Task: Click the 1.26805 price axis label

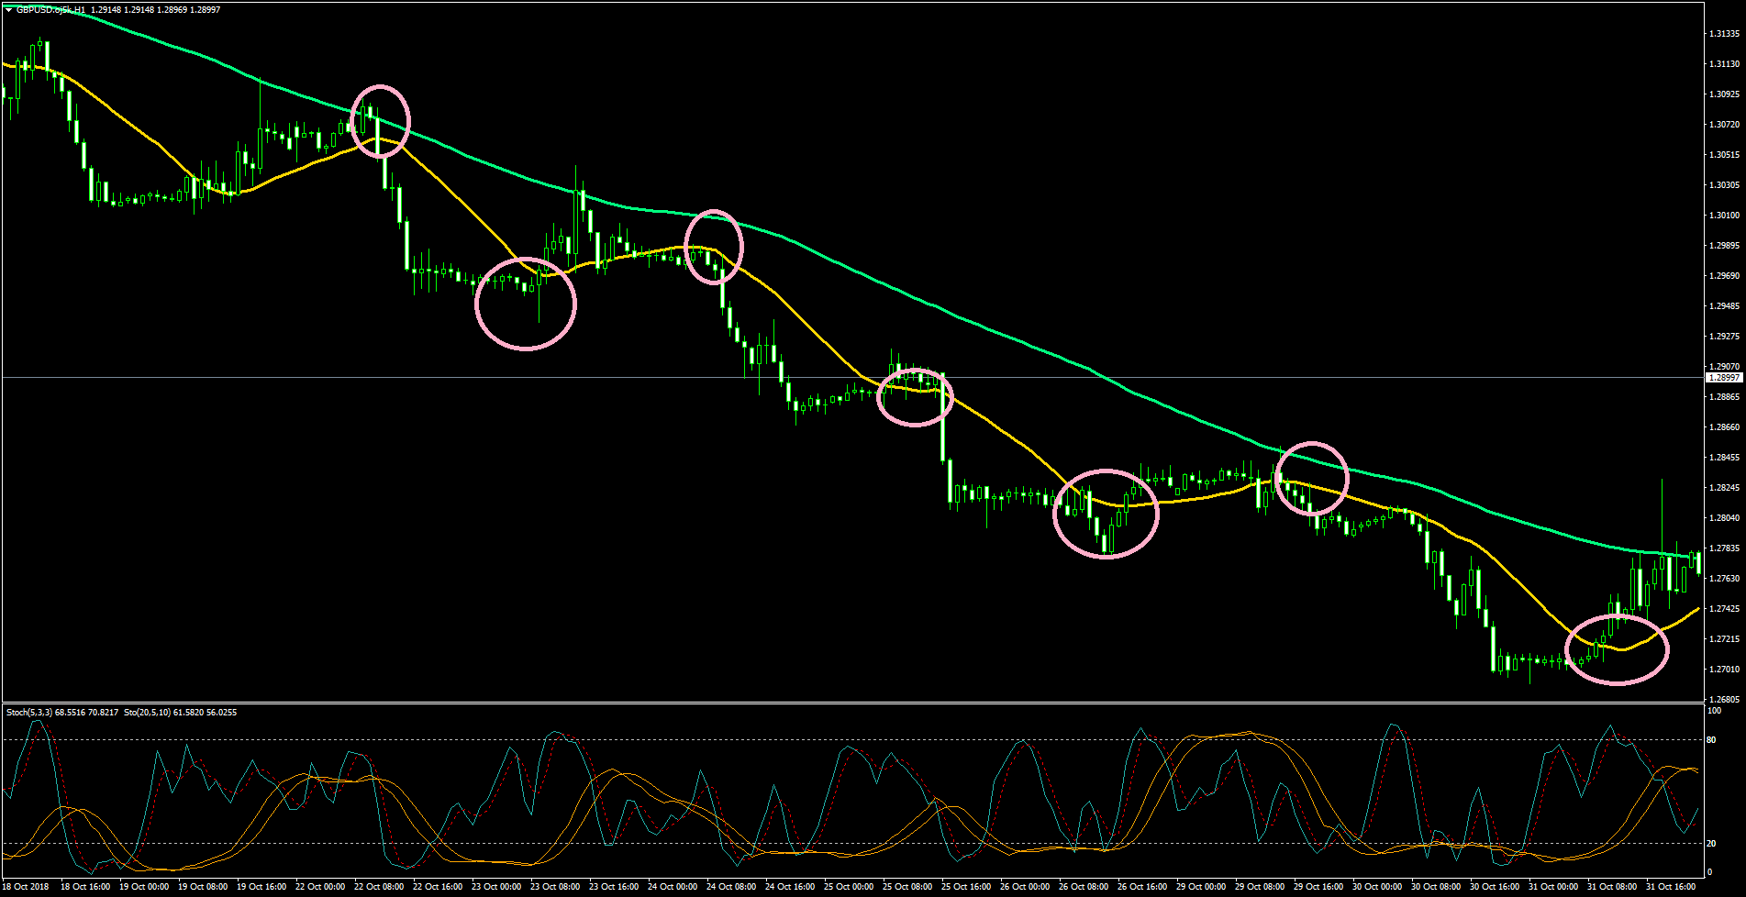Action: (1724, 700)
